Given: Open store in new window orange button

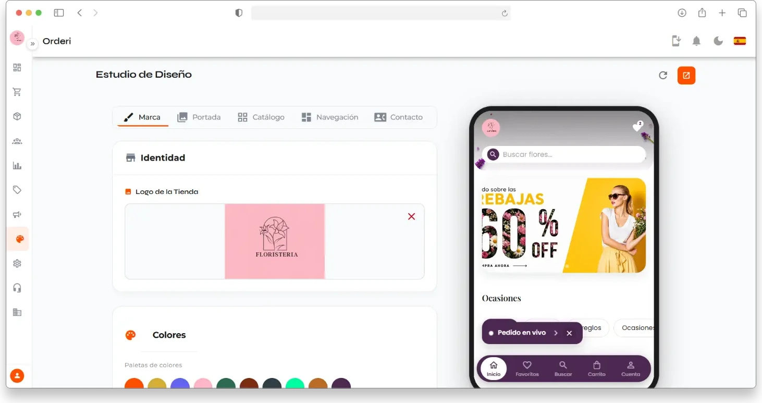Looking at the screenshot, I should (x=686, y=76).
